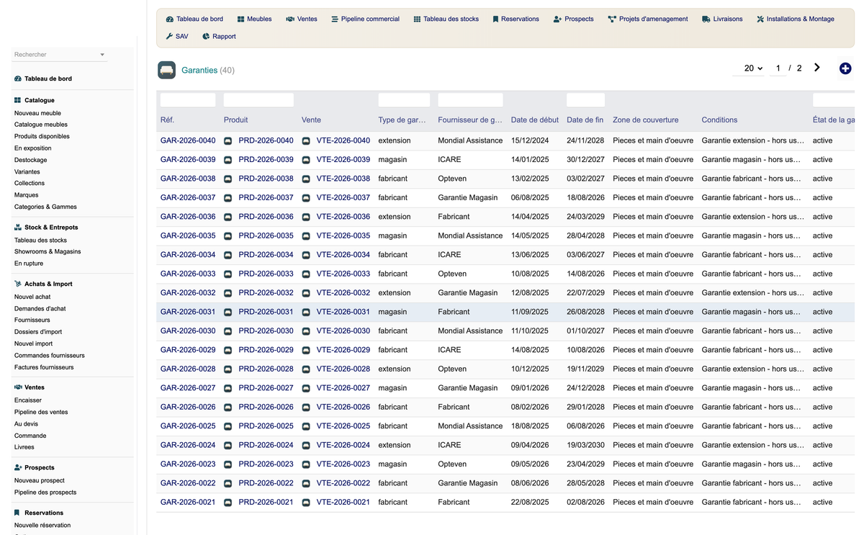Click the Pipeline commercial bars icon

(335, 19)
